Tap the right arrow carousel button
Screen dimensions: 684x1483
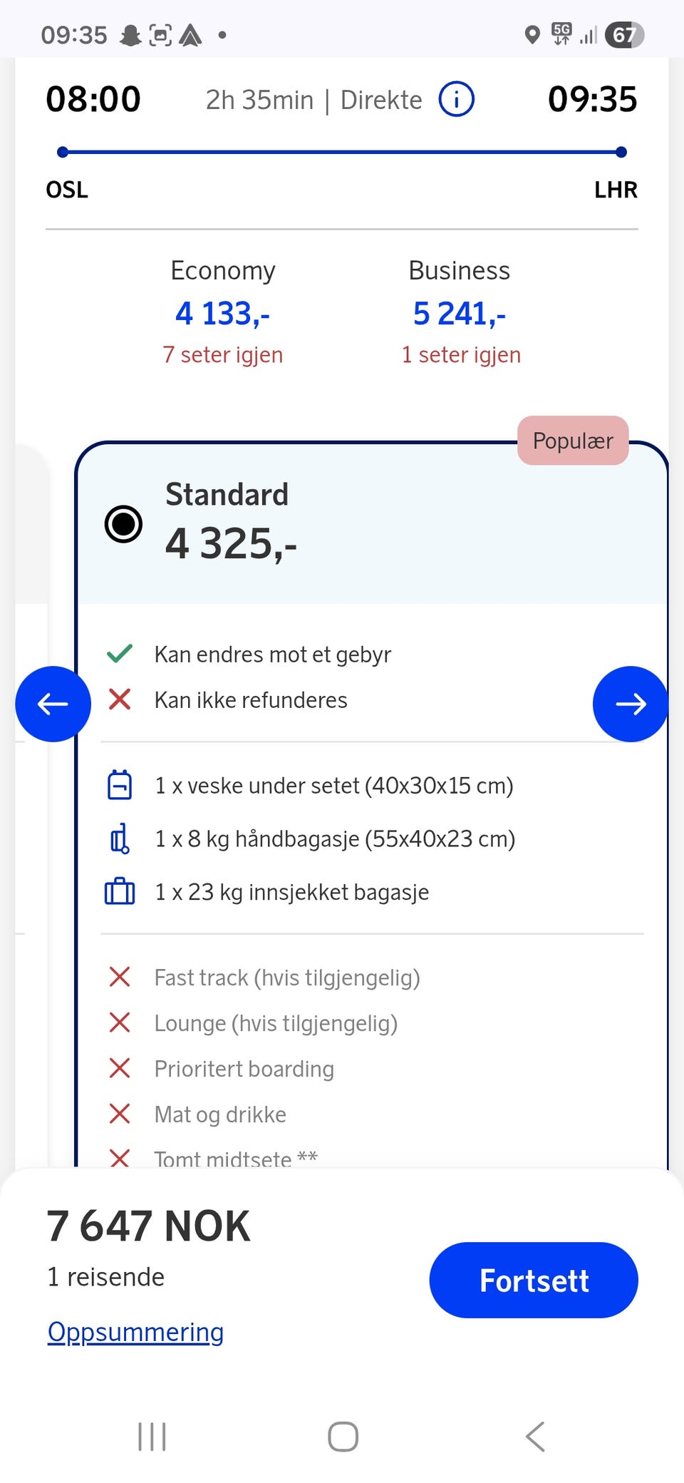pyautogui.click(x=630, y=704)
